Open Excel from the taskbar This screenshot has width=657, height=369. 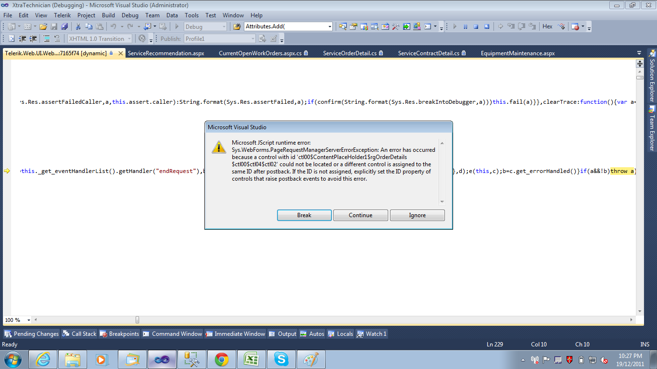point(252,359)
